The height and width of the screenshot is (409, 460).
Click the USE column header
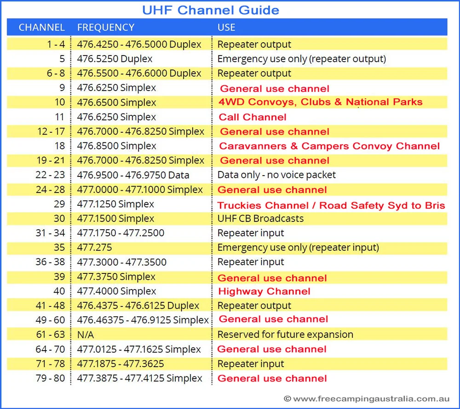coord(226,28)
